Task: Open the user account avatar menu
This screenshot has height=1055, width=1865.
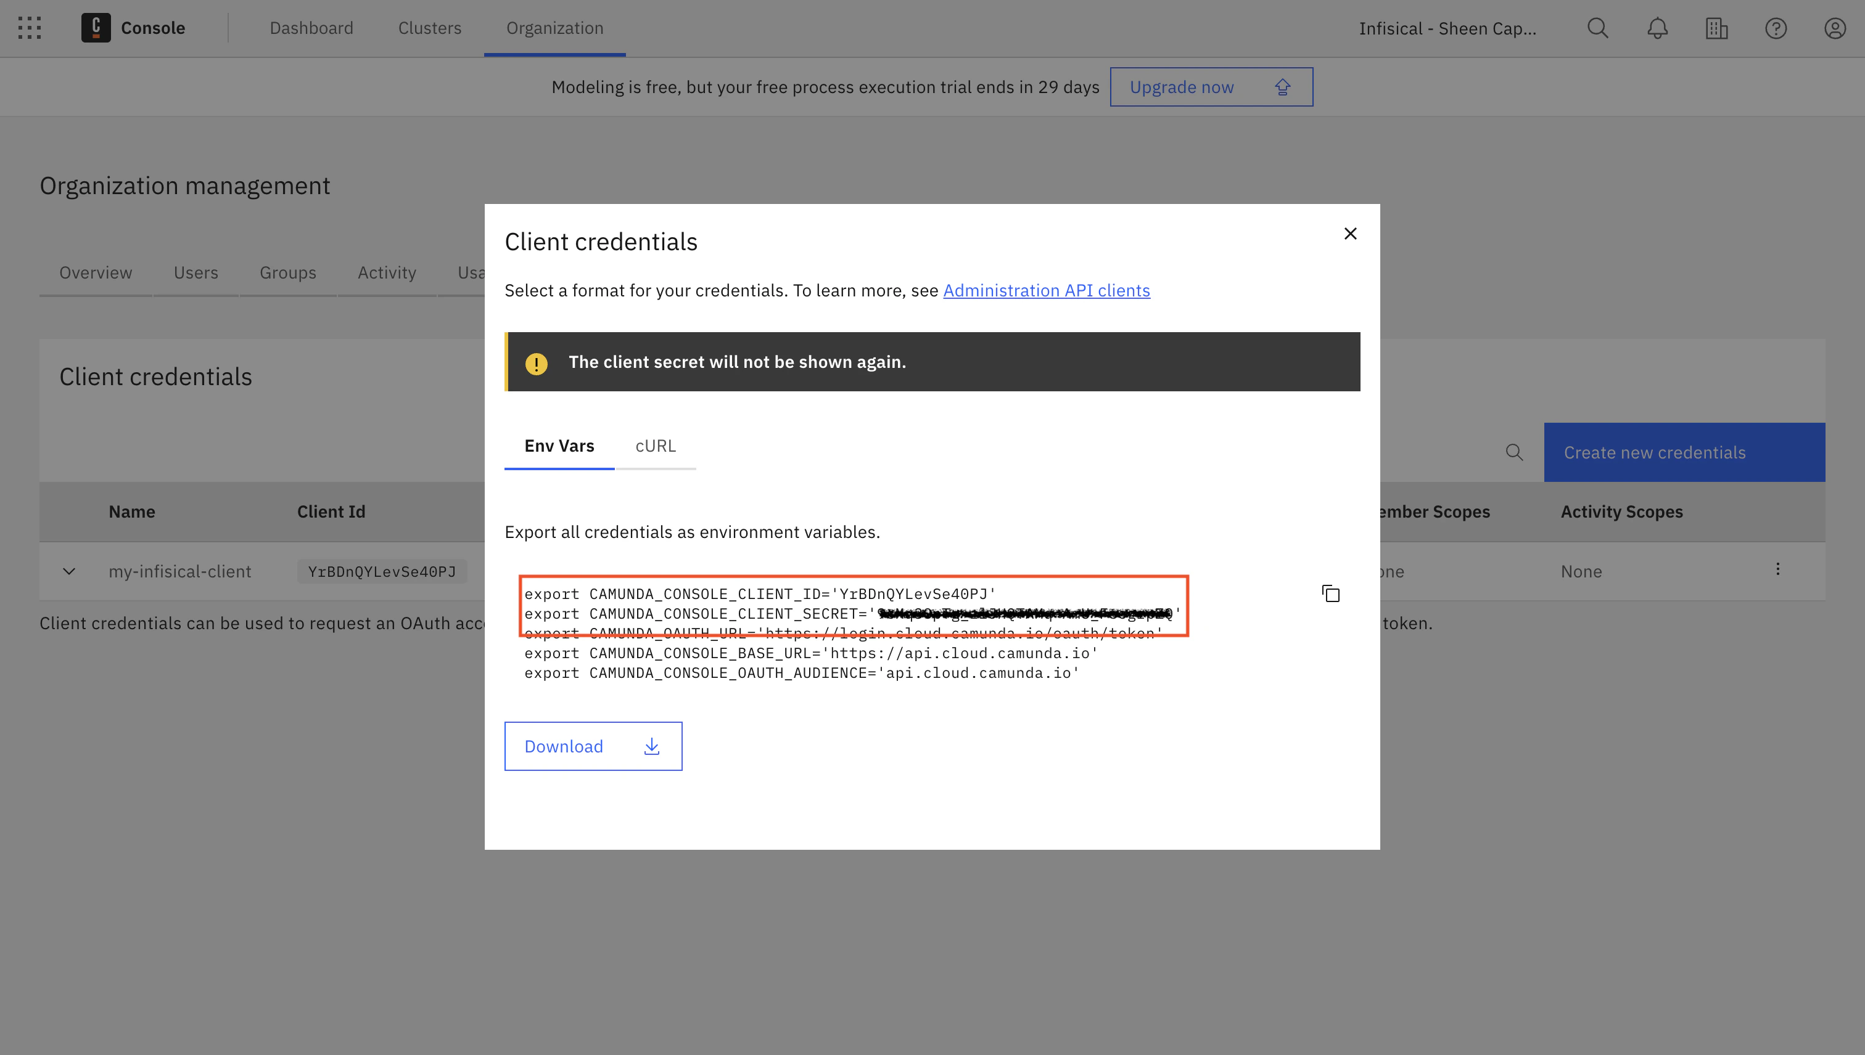Action: 1835,28
